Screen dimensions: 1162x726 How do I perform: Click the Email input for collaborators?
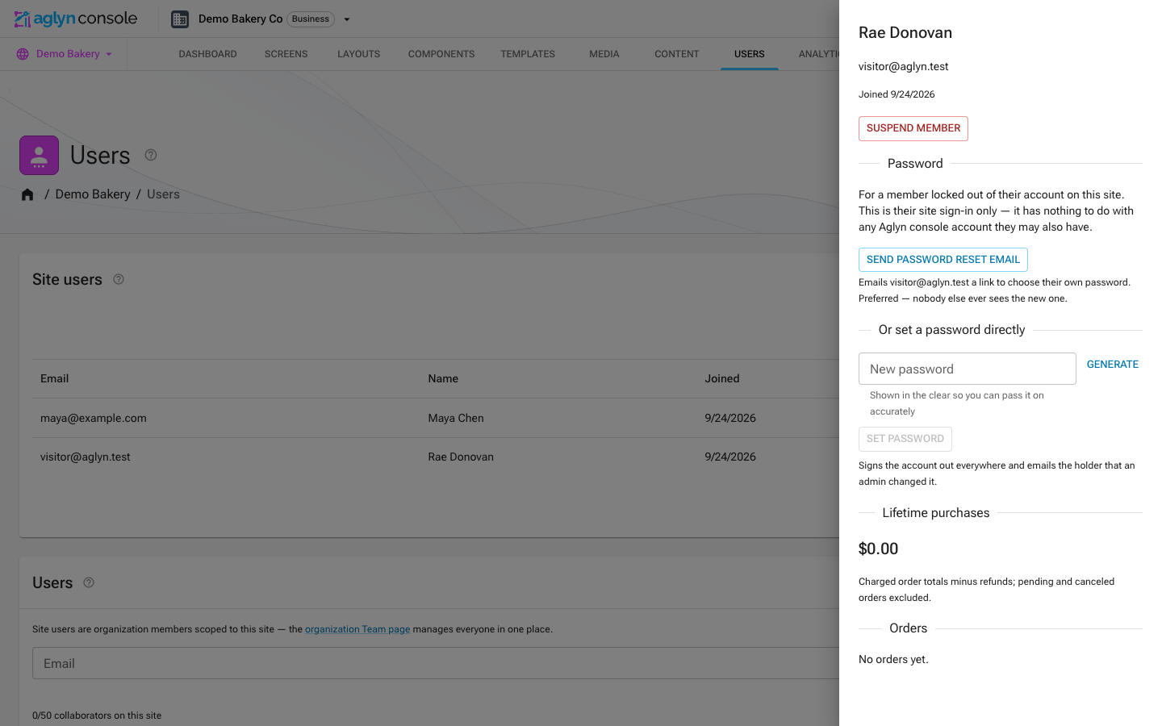coord(436,663)
